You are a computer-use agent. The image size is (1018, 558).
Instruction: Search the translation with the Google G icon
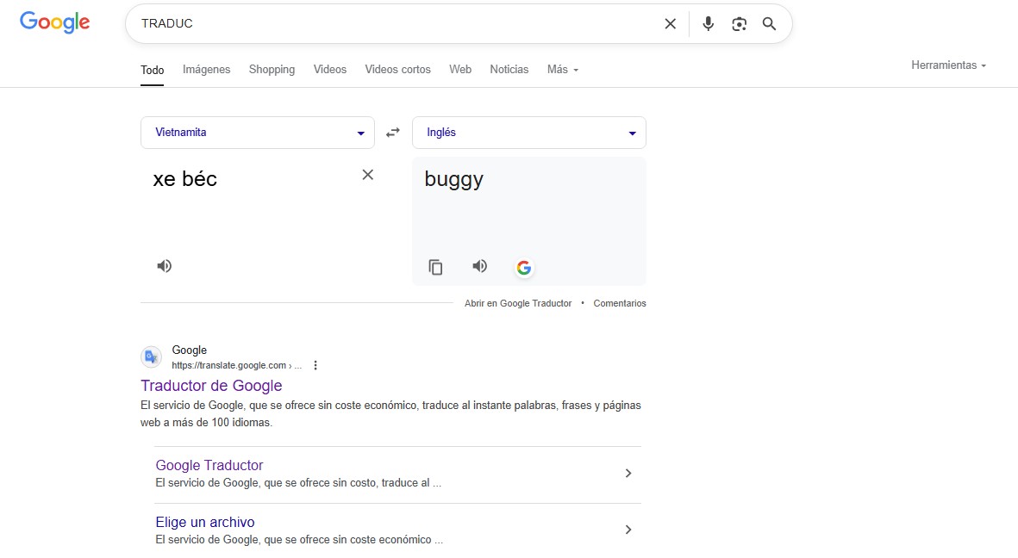pyautogui.click(x=524, y=267)
